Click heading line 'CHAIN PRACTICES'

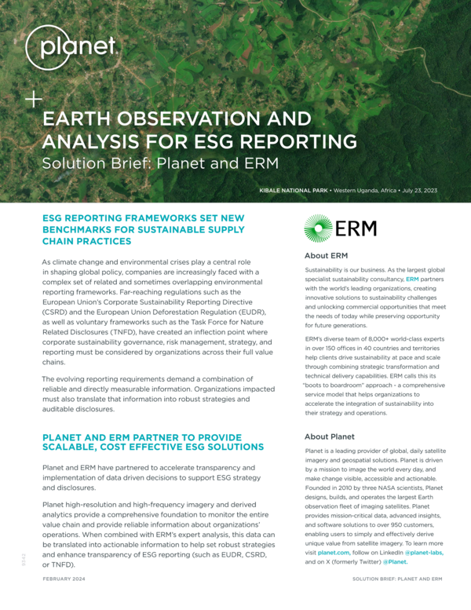86,242
